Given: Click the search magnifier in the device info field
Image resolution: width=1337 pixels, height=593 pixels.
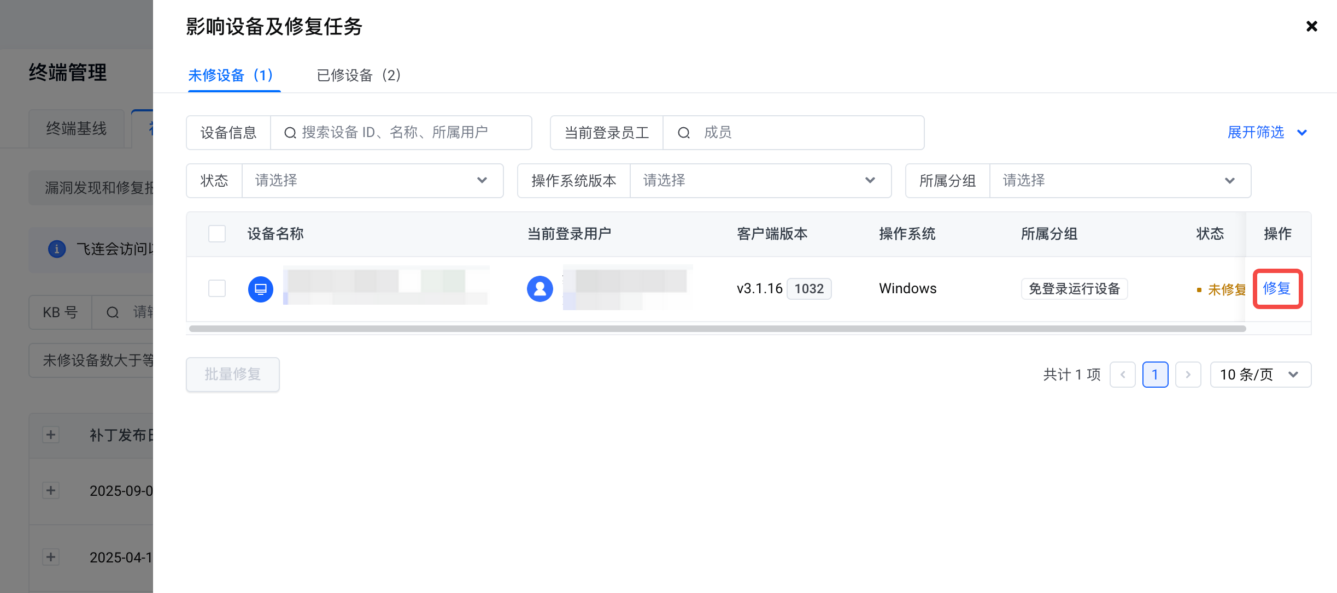Looking at the screenshot, I should pyautogui.click(x=290, y=133).
